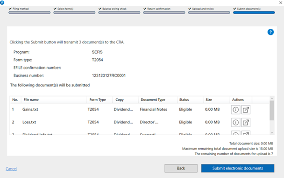Click the app logo icon in title bar
The image size is (284, 178).
(x=2, y=2)
